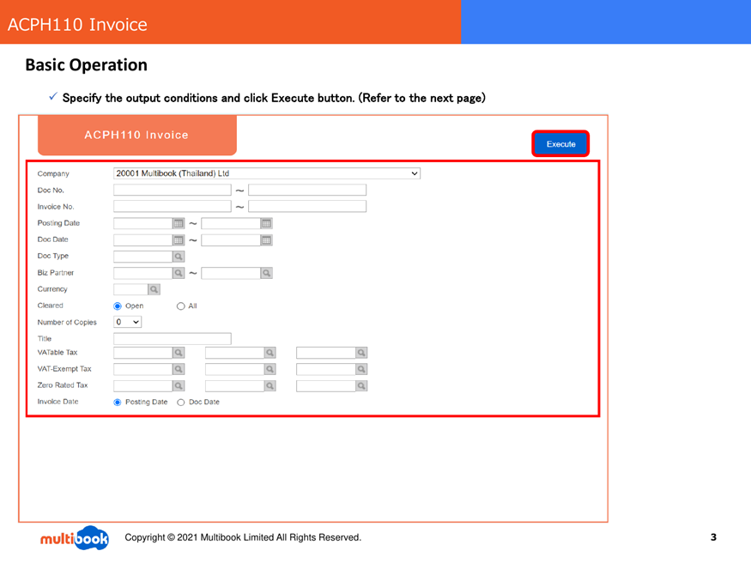Click the Biz Partner to input field

tap(231, 273)
